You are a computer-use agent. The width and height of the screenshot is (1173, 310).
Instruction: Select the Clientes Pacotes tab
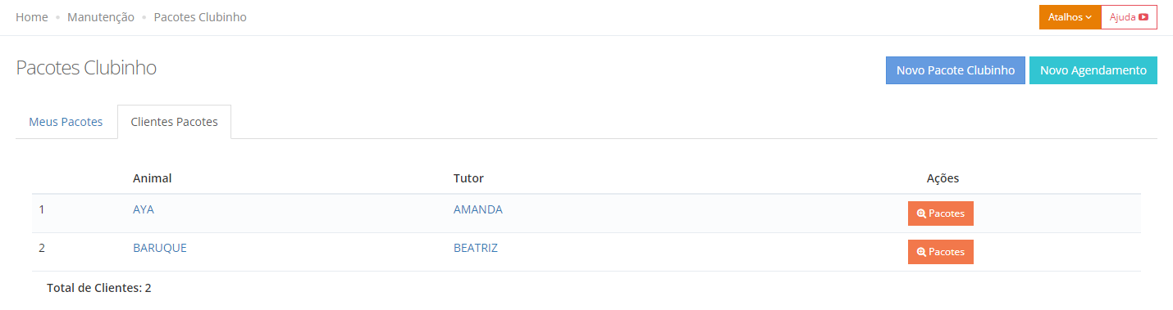[x=174, y=122]
